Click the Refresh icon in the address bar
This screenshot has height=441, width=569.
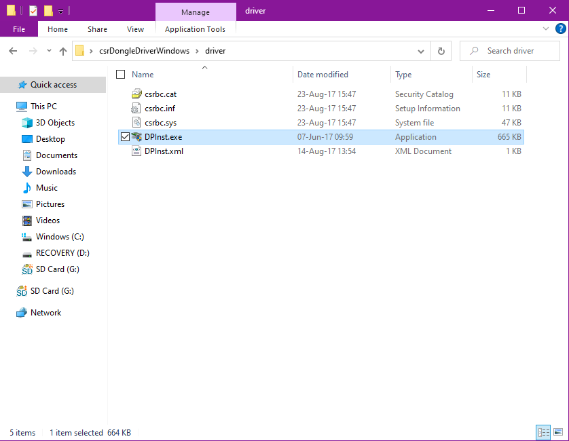(x=441, y=50)
